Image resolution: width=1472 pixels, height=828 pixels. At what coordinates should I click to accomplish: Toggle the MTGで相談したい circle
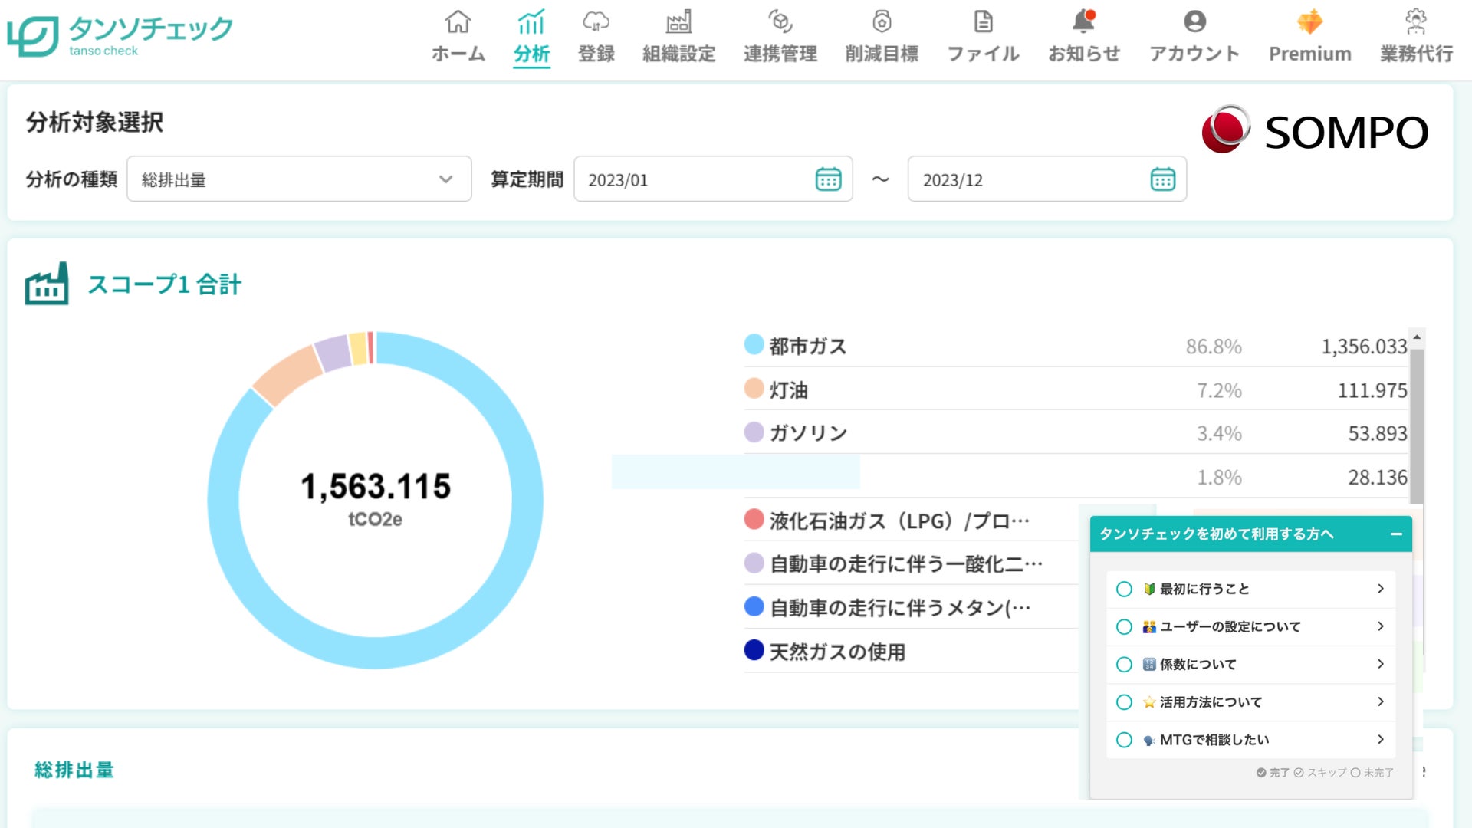pyautogui.click(x=1124, y=740)
